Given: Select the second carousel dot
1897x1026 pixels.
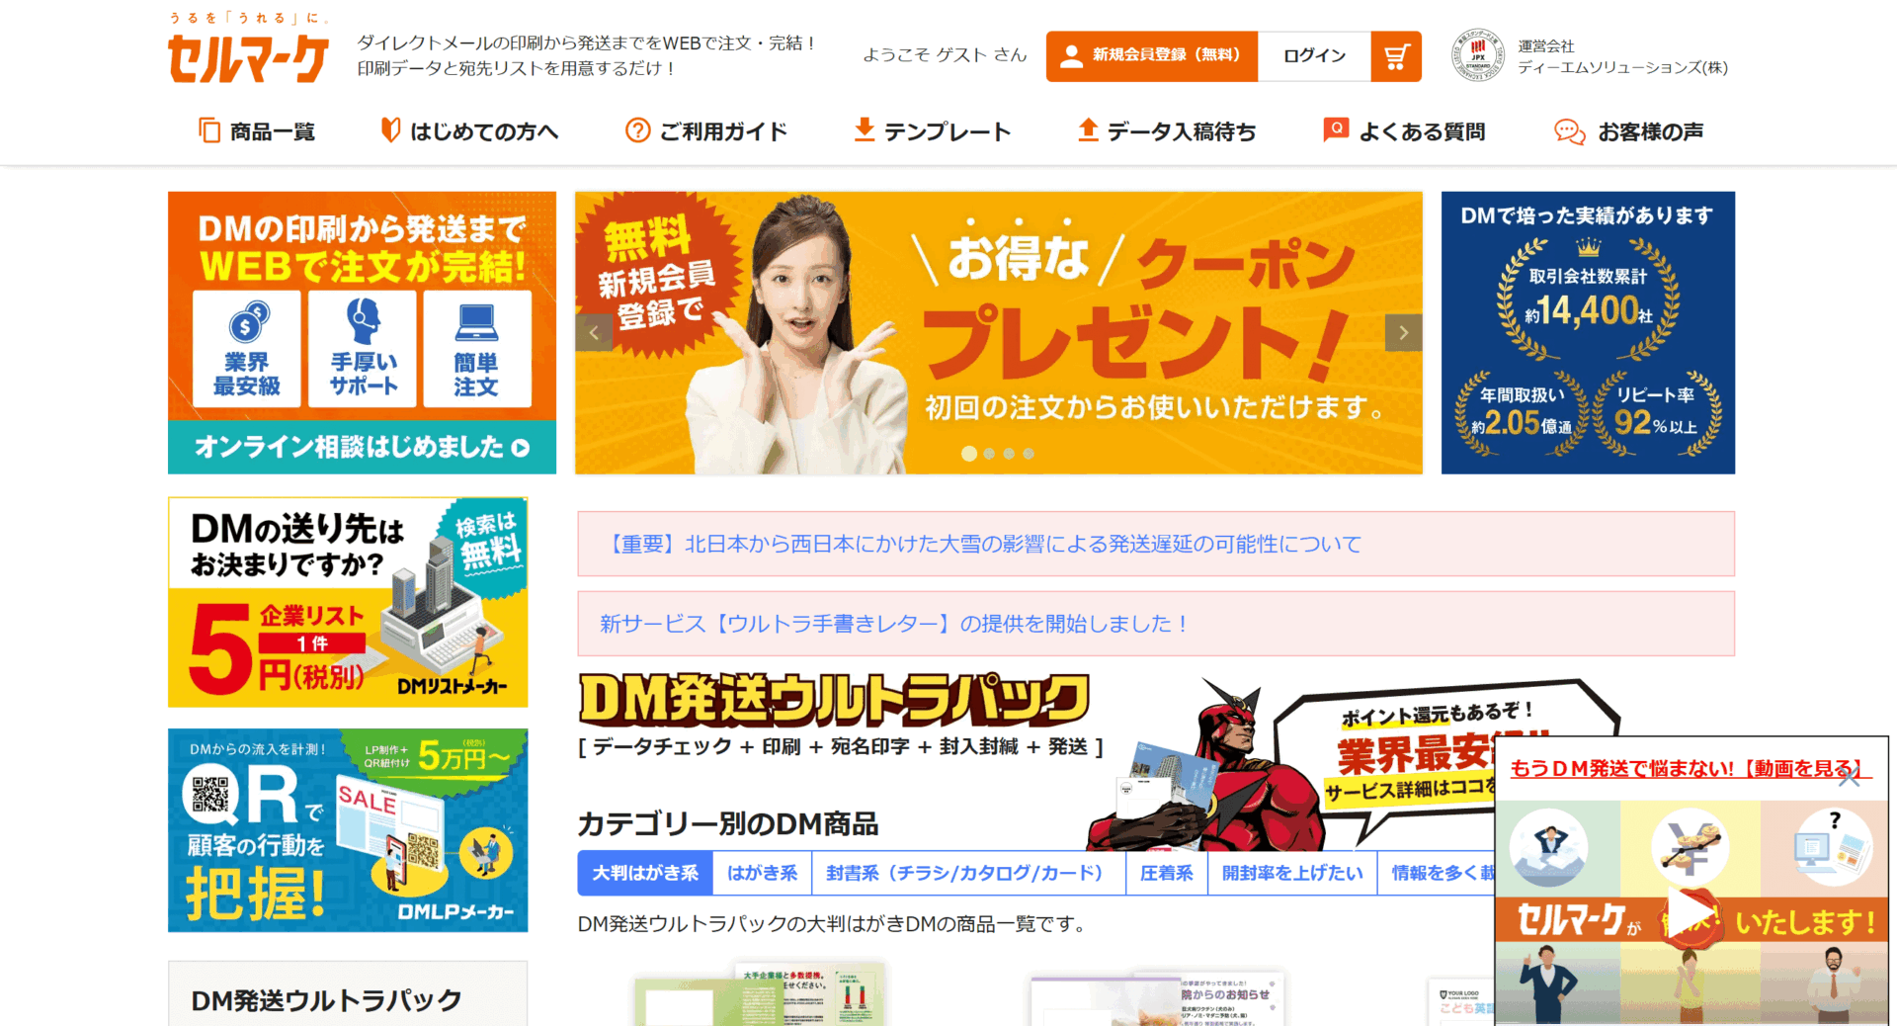Looking at the screenshot, I should pos(989,454).
